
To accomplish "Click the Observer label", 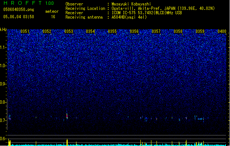I will (x=74, y=4).
